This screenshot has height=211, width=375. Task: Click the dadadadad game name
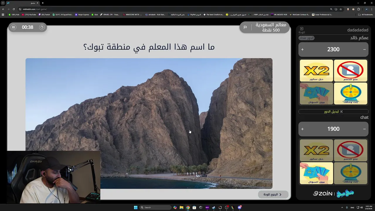(x=358, y=30)
